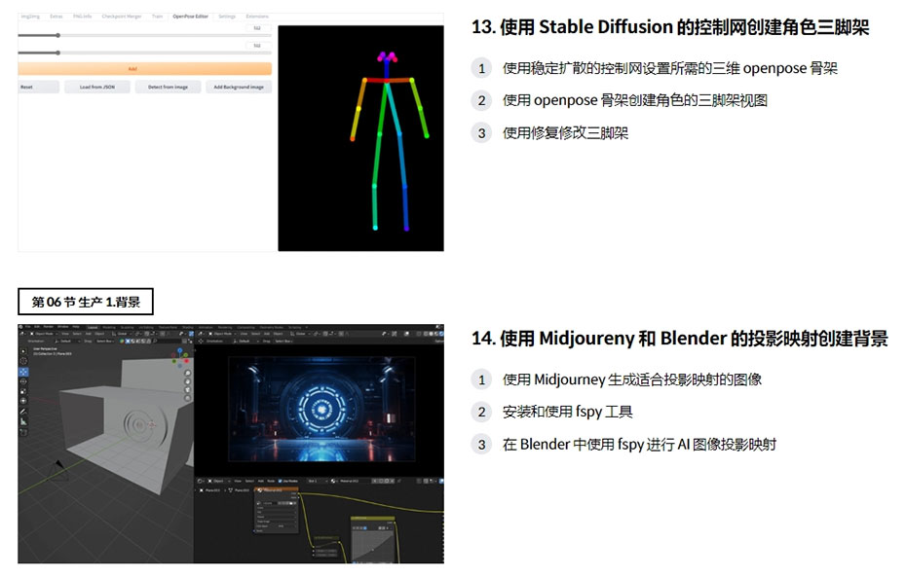906x578 pixels.
Task: Select the Scale tool in Blender toolbar
Action: pos(23,391)
